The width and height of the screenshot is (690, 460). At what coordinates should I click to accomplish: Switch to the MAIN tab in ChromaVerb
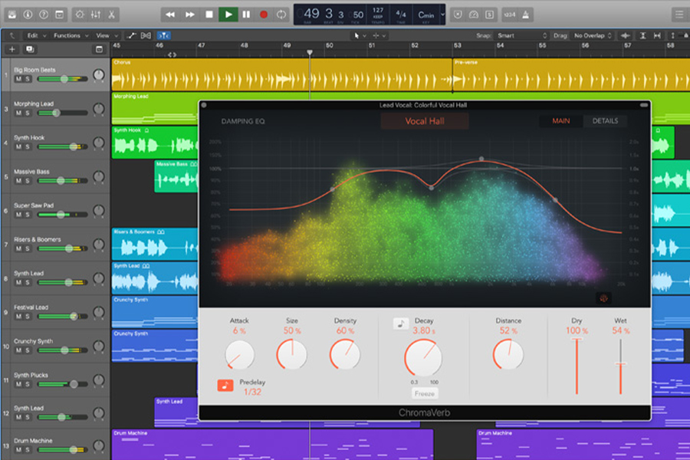click(561, 121)
